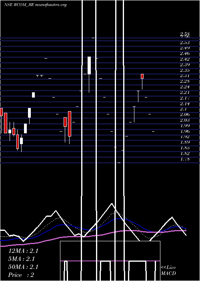The image size is (200, 281).
Task: Select the 2.49 price axis label
Action: click(185, 48)
